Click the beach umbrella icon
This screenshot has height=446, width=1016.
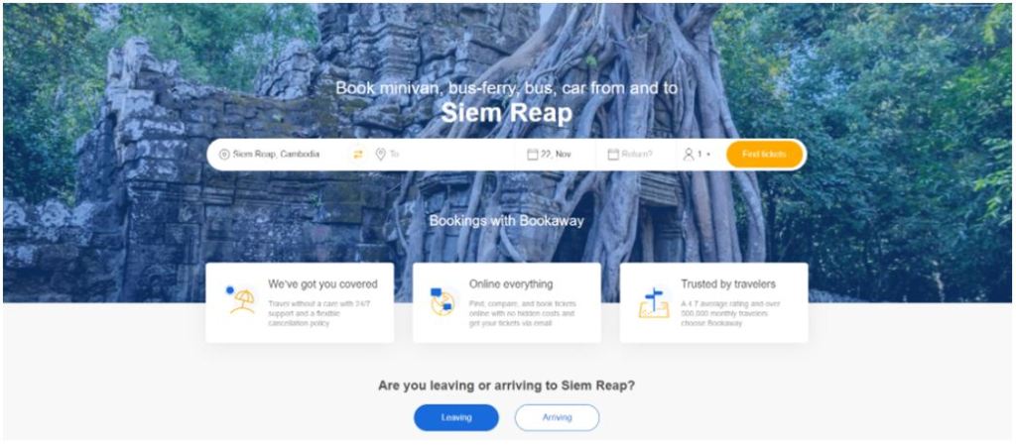[240, 300]
